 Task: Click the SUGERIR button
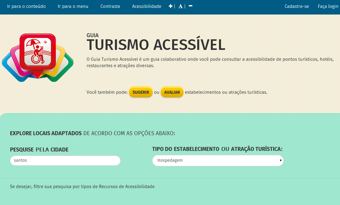pos(141,92)
